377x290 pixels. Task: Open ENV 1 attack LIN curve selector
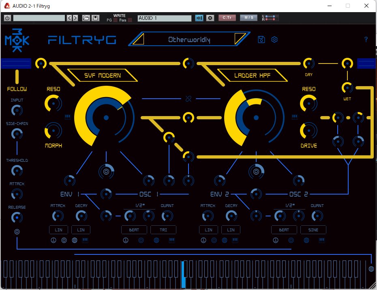(x=58, y=230)
